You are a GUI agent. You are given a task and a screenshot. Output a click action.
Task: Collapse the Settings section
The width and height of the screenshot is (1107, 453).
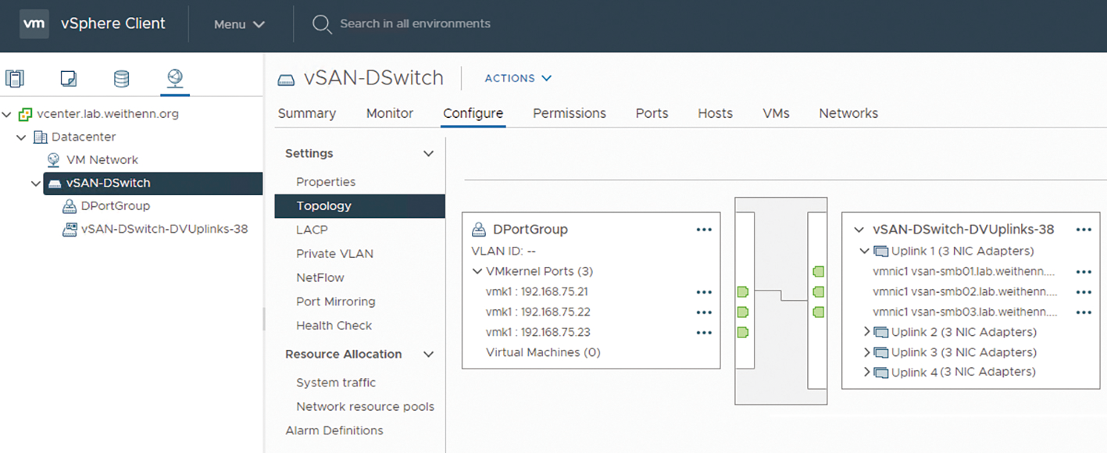428,154
